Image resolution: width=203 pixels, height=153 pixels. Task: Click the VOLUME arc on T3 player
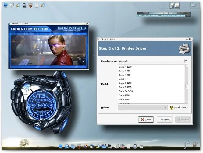54,105
